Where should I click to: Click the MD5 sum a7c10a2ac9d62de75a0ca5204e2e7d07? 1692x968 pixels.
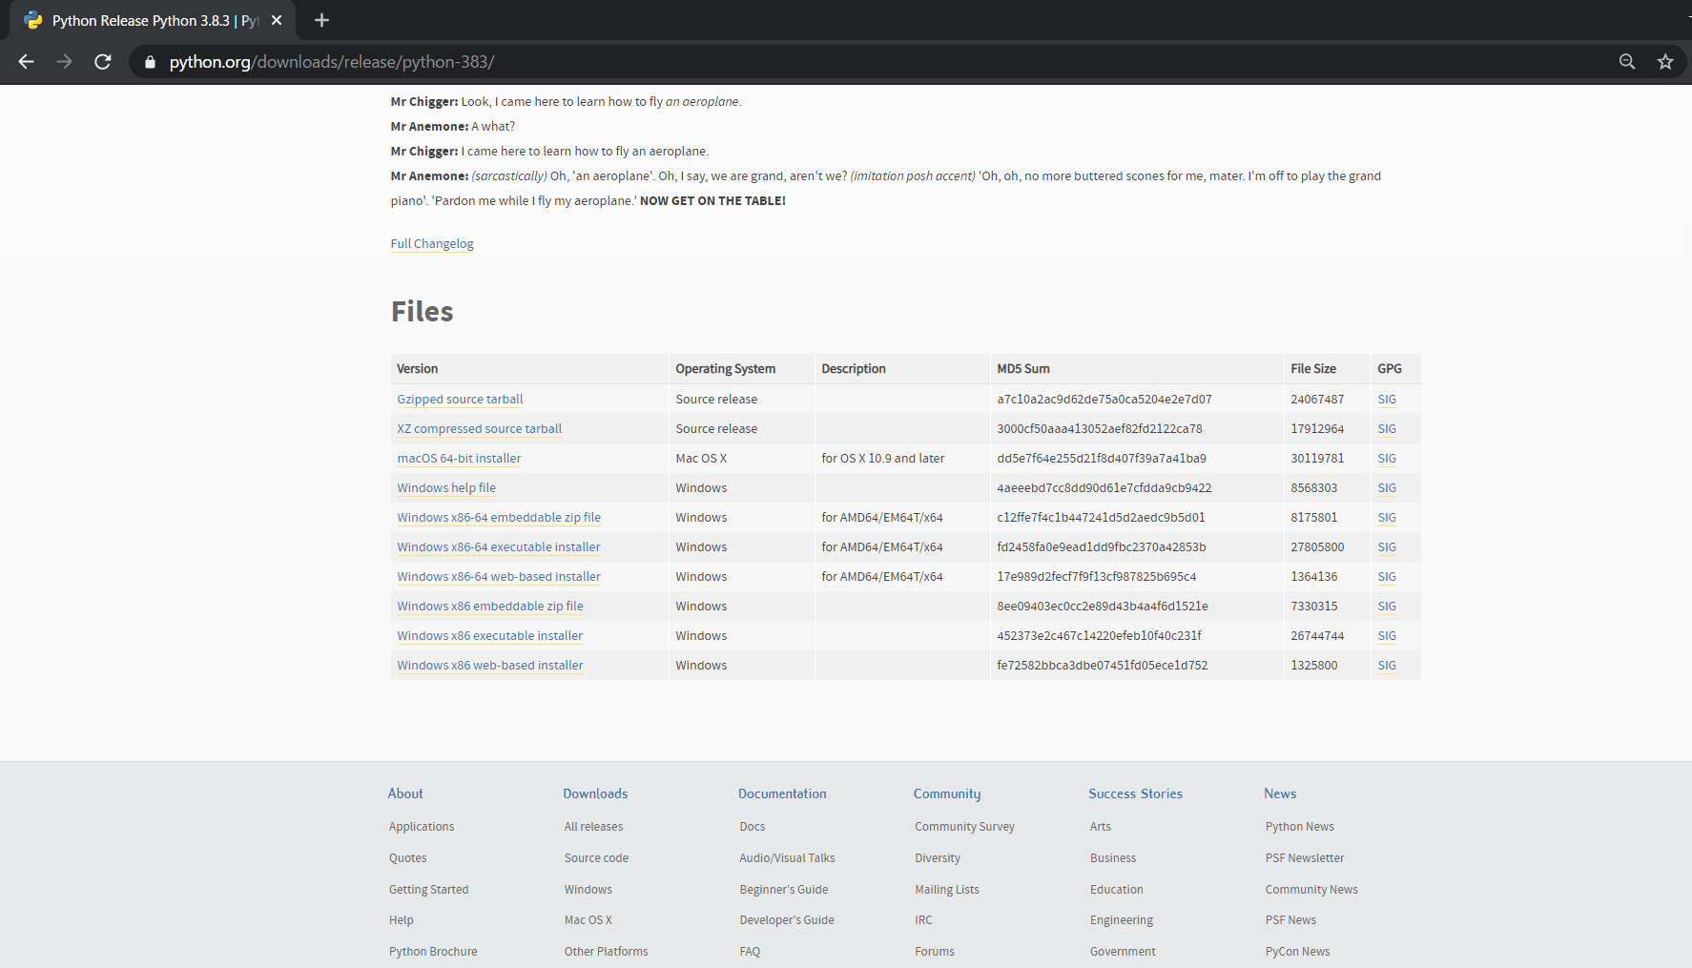[1104, 400]
